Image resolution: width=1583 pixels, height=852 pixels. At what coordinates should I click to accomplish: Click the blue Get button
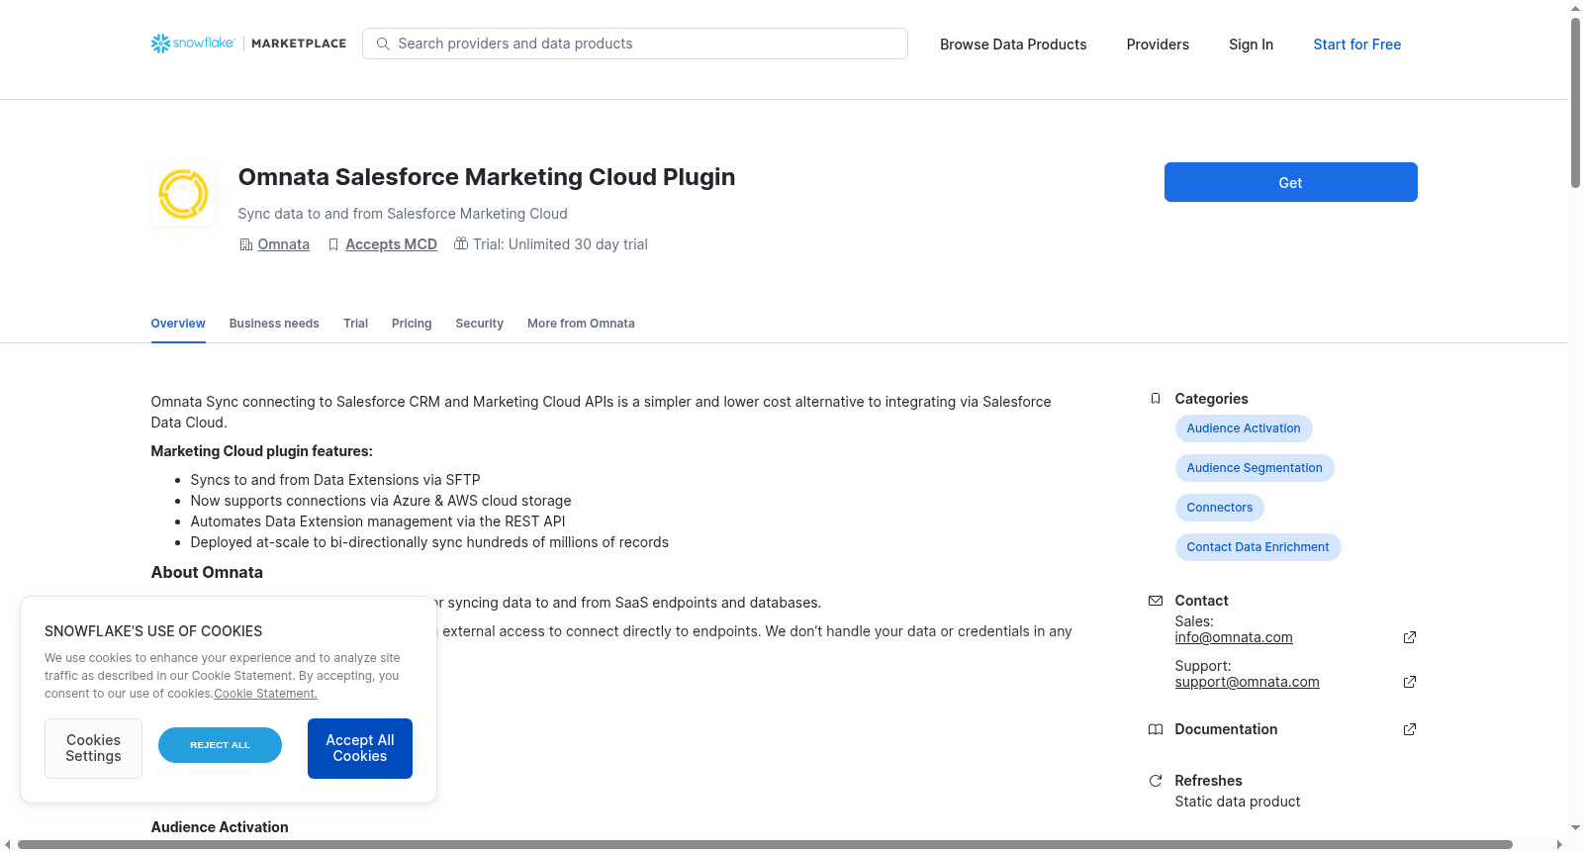[1290, 182]
